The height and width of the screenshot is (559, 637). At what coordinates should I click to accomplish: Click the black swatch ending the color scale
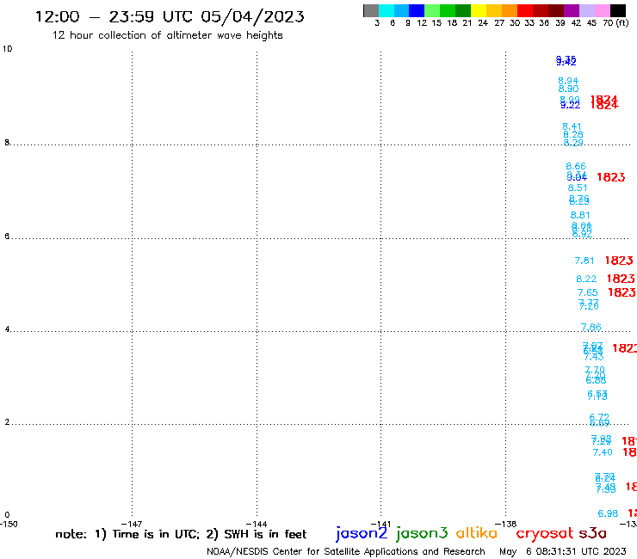click(617, 10)
